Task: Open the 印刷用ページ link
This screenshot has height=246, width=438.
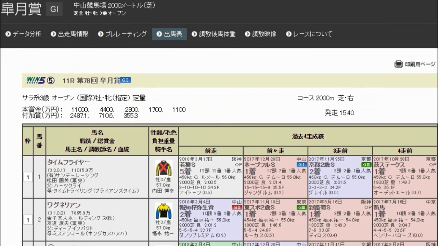Action: tap(420, 64)
